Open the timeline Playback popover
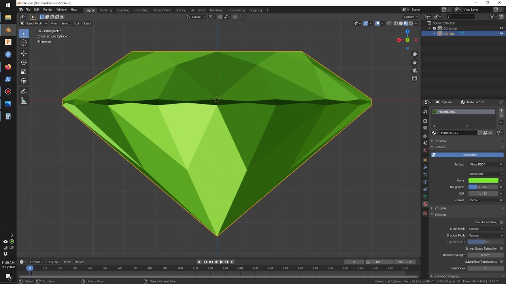506x284 pixels. click(x=38, y=262)
